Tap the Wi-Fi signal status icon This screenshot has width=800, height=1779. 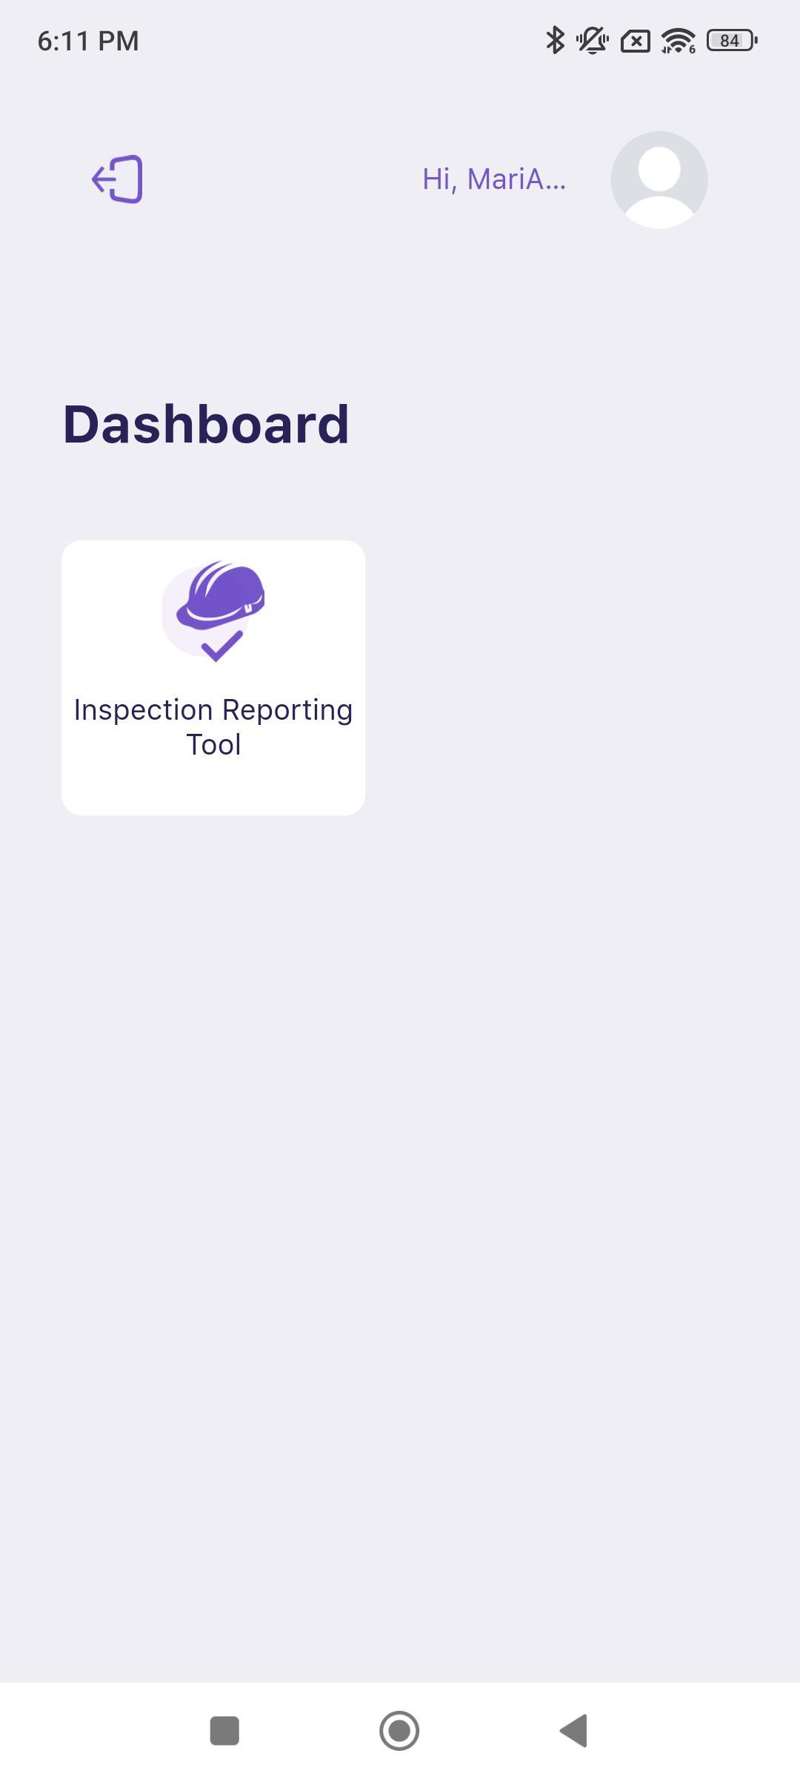click(678, 40)
